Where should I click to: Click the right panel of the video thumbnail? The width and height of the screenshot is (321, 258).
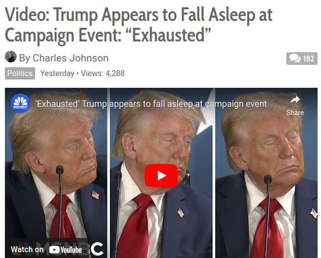coord(266,173)
